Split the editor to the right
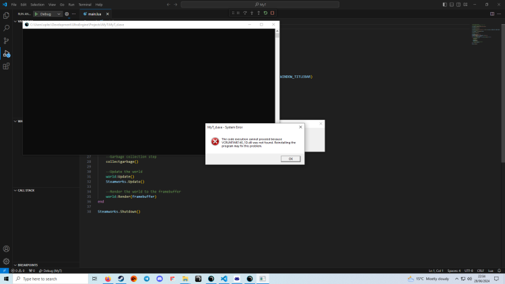This screenshot has width=505, height=284. [492, 14]
